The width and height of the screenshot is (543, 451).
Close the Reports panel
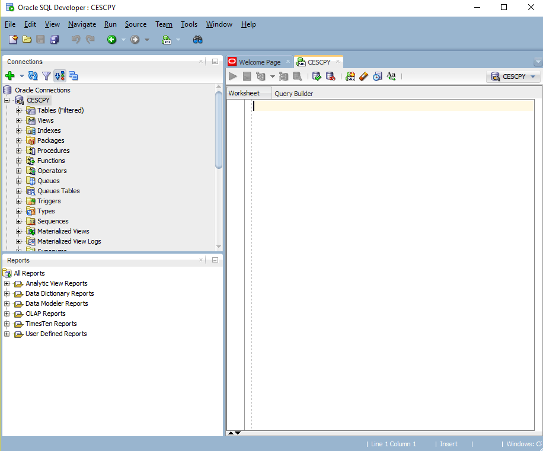pos(201,260)
